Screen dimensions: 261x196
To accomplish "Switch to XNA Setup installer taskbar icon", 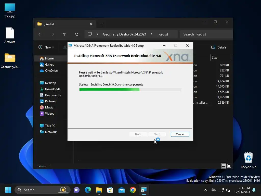I will tap(144, 190).
